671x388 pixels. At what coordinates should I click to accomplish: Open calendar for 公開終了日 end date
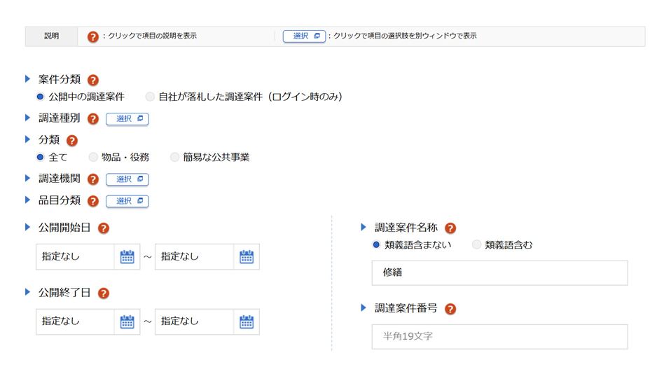click(x=247, y=321)
